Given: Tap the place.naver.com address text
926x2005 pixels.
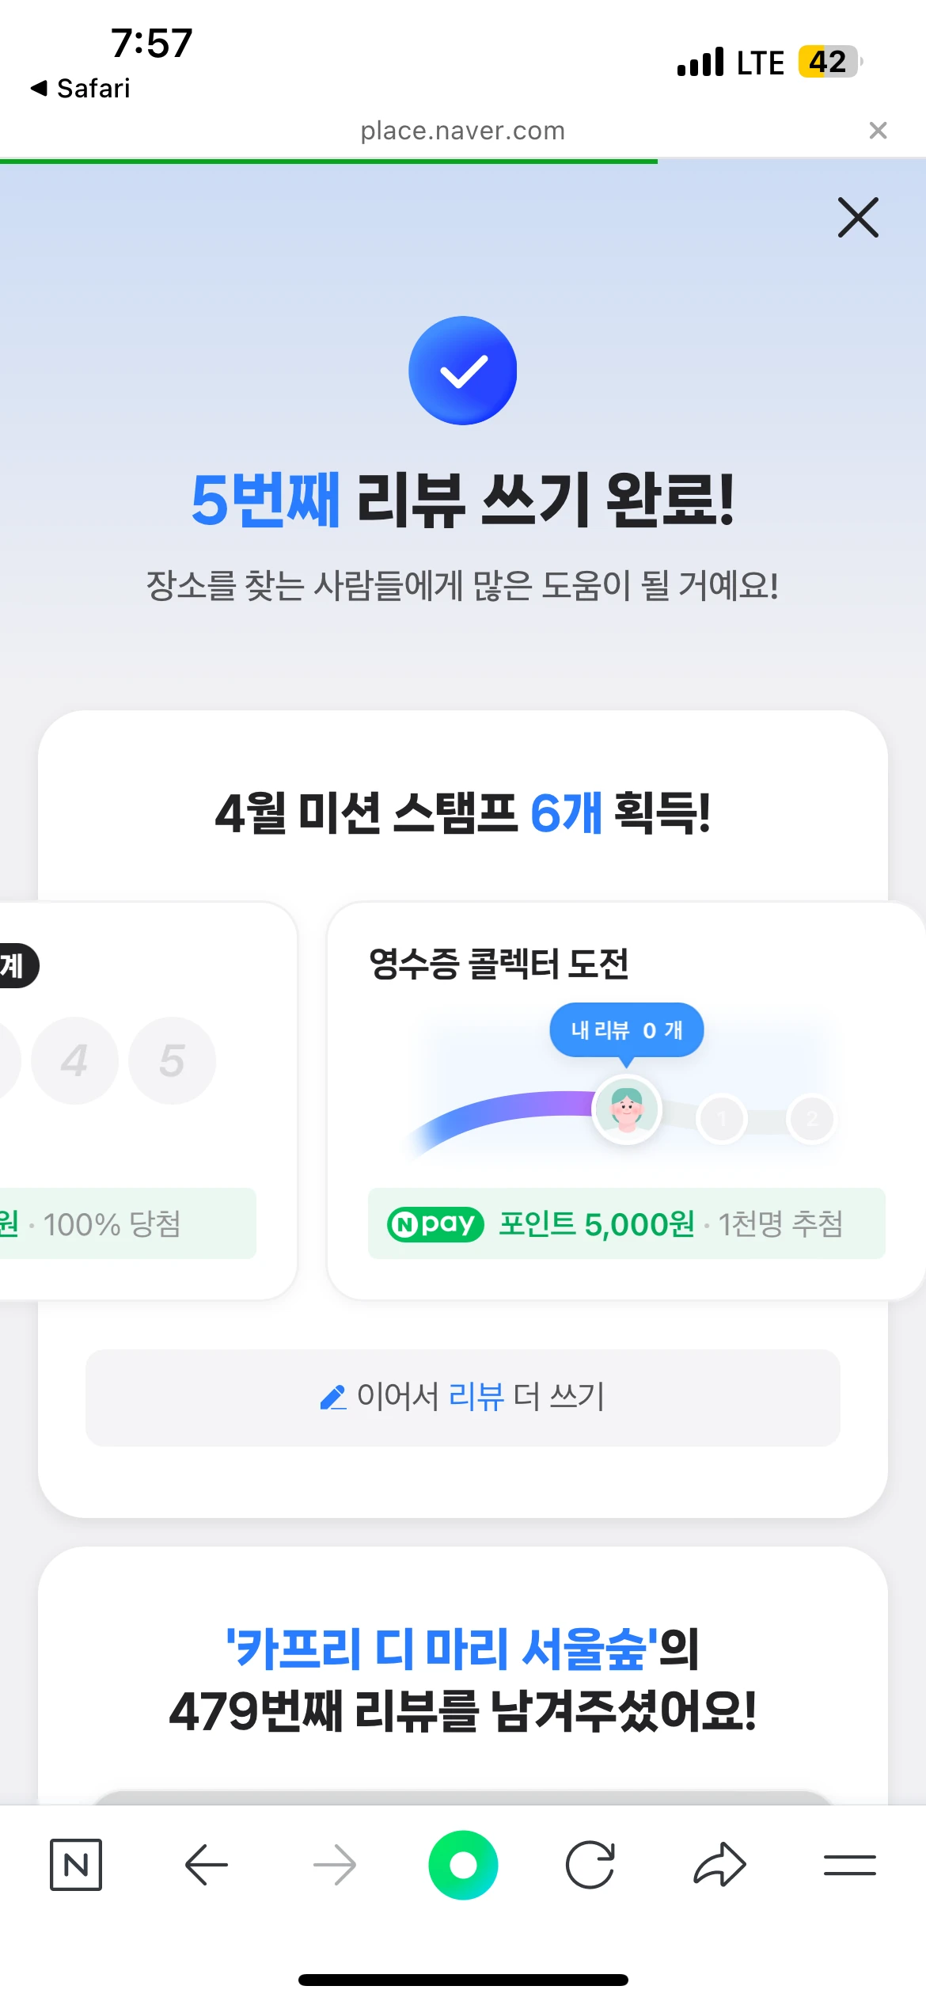Looking at the screenshot, I should tap(463, 131).
